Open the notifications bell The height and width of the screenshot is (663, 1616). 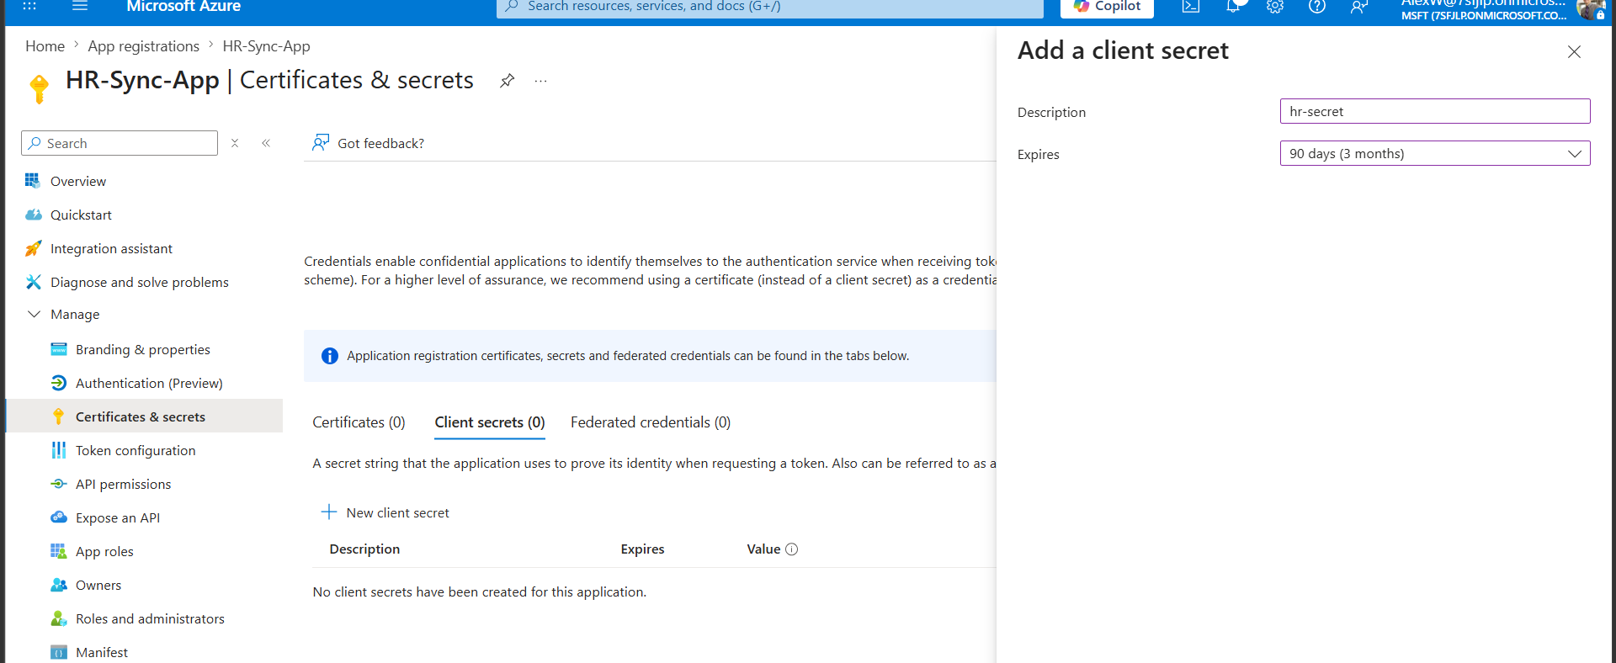(1233, 7)
